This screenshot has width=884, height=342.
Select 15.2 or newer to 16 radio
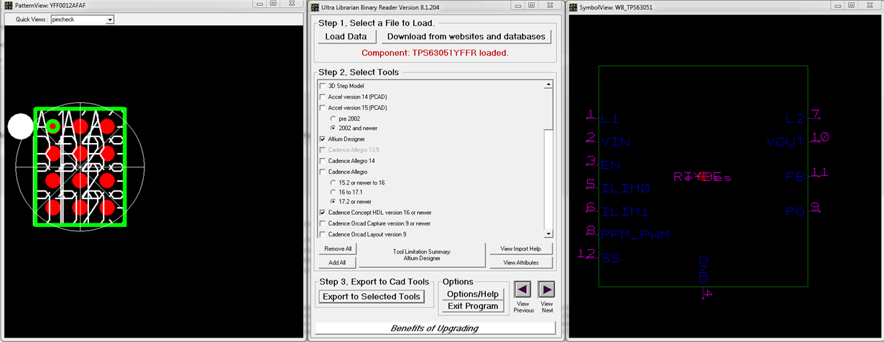pyautogui.click(x=333, y=182)
